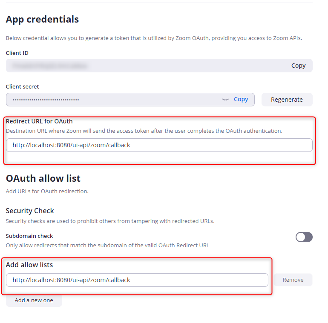328x323 pixels.
Task: Toggle the Subdomain check switch
Action: [x=304, y=237]
